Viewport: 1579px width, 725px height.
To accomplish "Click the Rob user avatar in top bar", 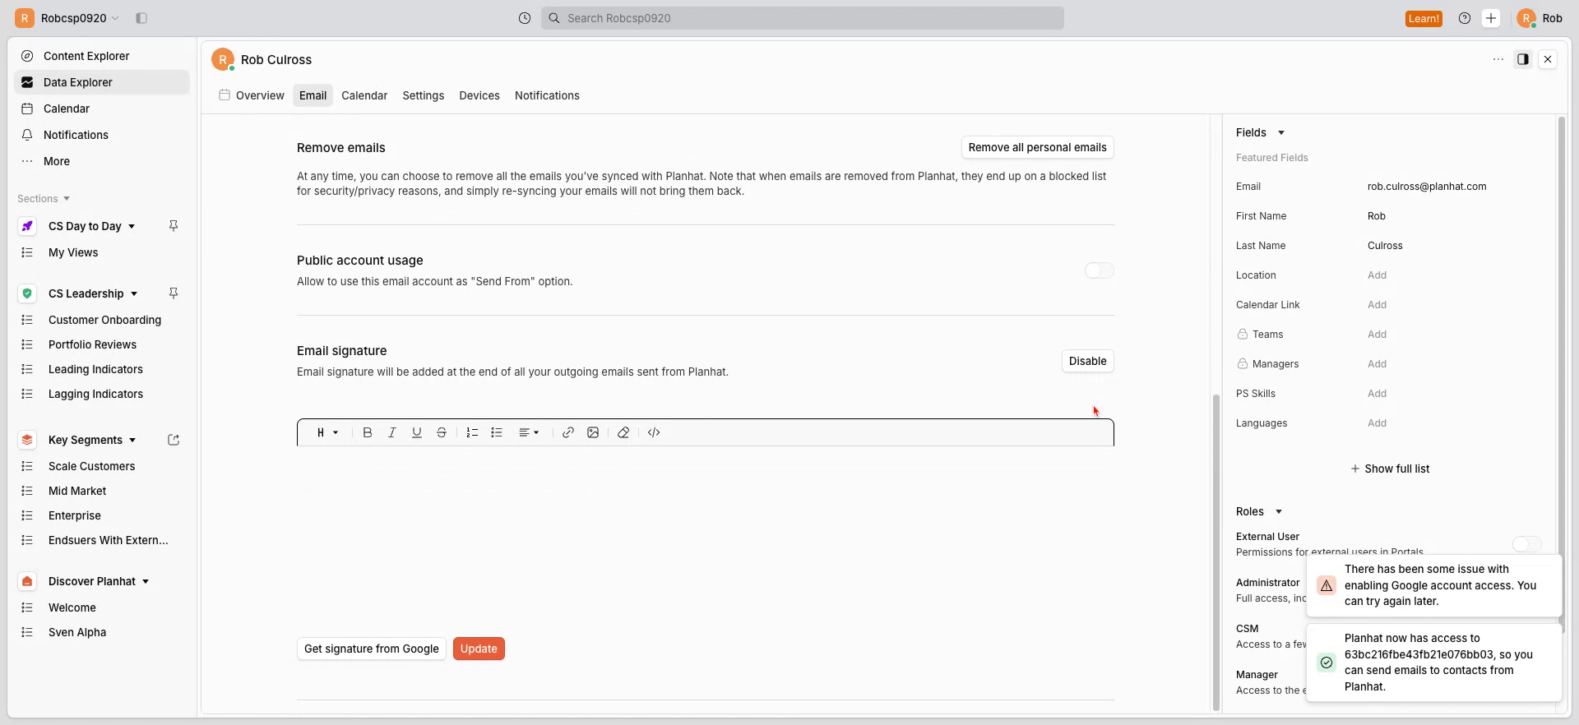I will pos(1526,18).
